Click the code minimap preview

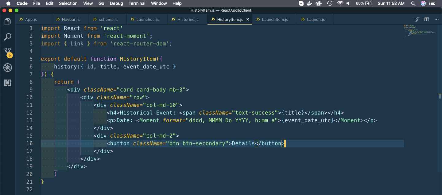point(419,31)
